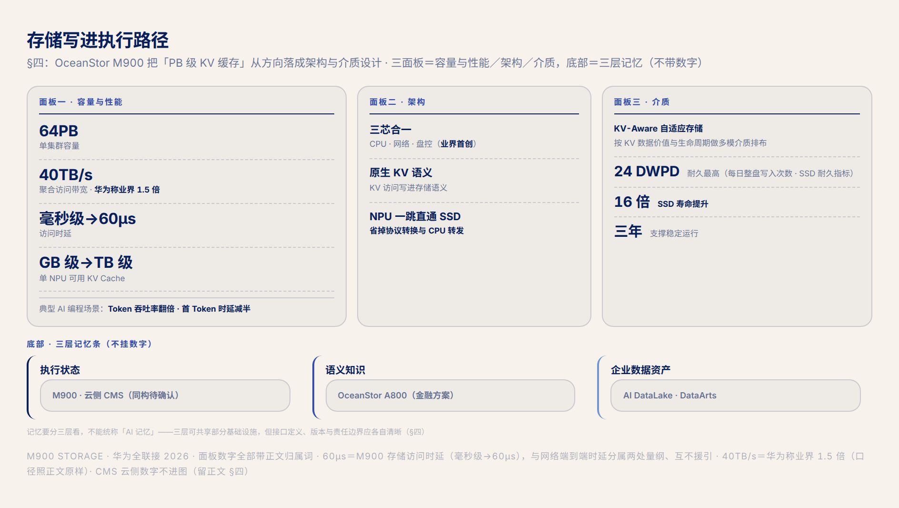Click the label 单集群容量
The width and height of the screenshot is (899, 508).
point(59,146)
